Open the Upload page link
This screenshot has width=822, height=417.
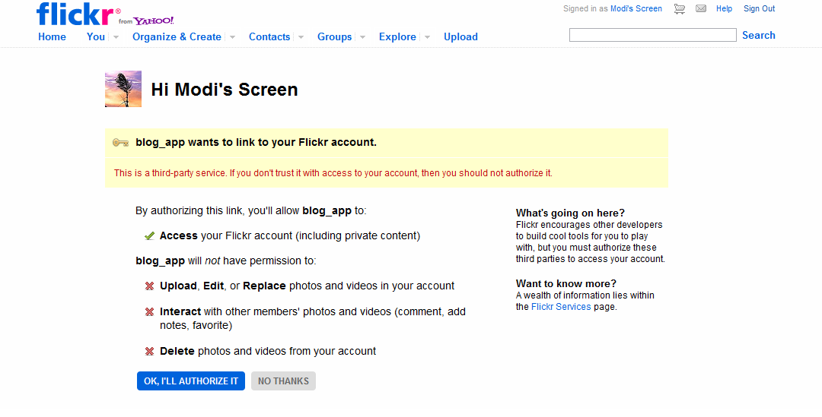(x=460, y=36)
